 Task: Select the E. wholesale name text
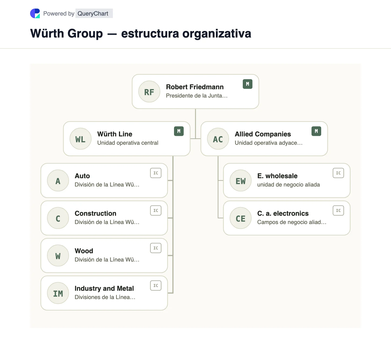(277, 176)
